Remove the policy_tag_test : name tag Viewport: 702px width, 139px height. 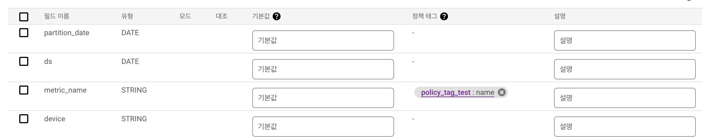(501, 92)
